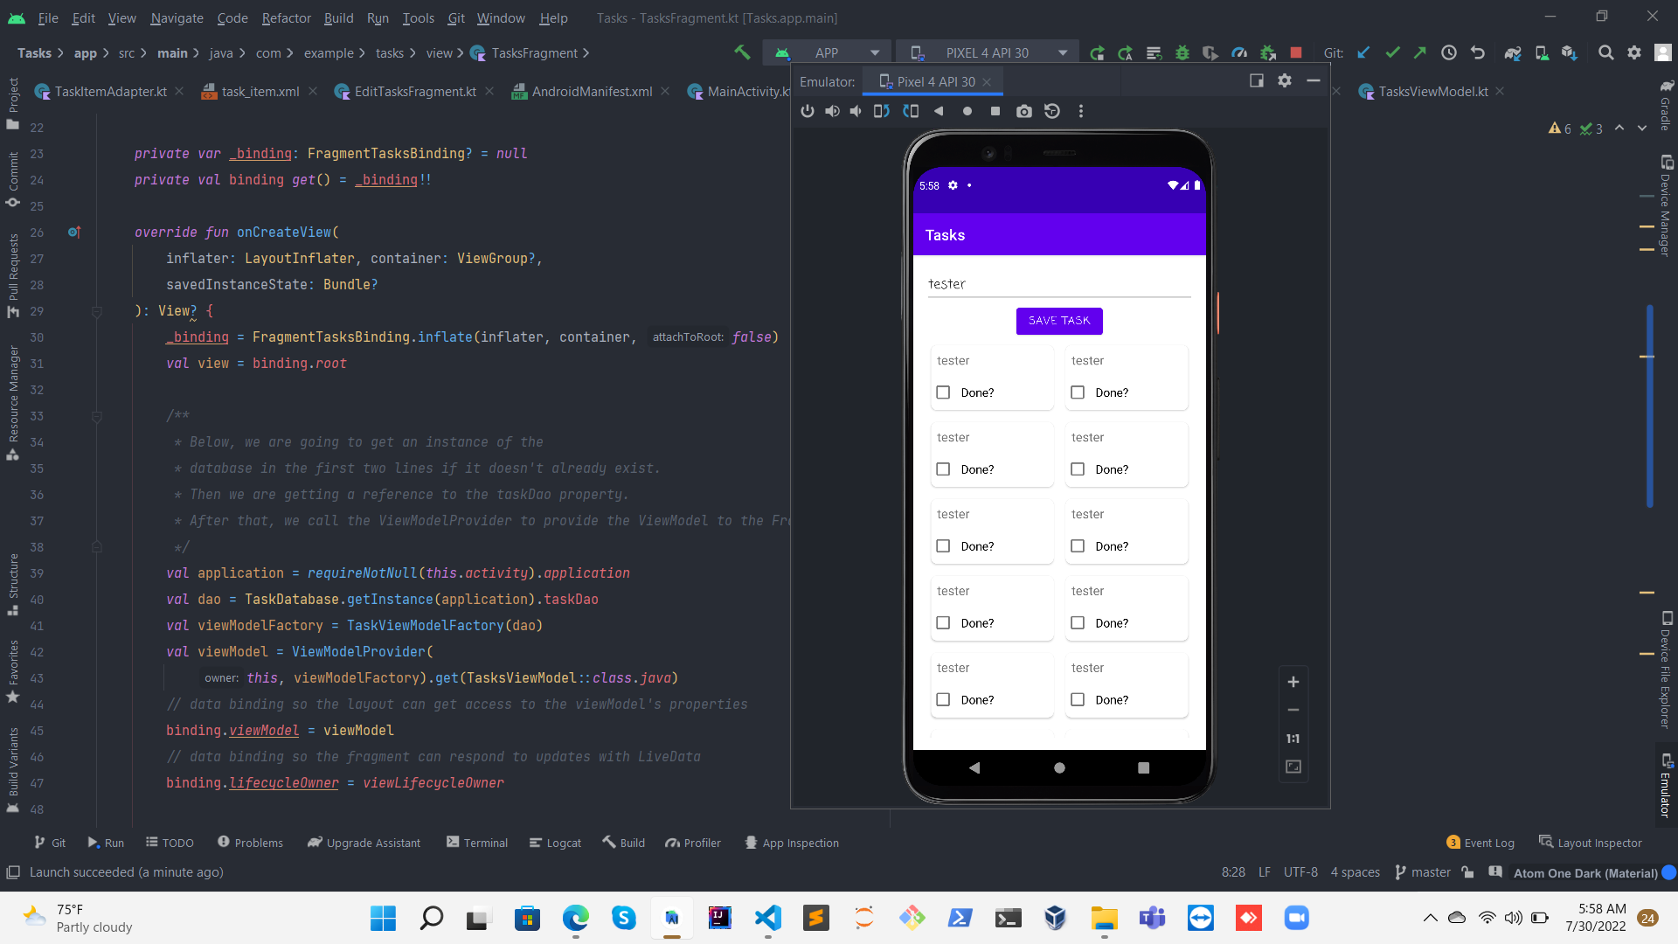Open the Refactor menu

pyautogui.click(x=286, y=17)
